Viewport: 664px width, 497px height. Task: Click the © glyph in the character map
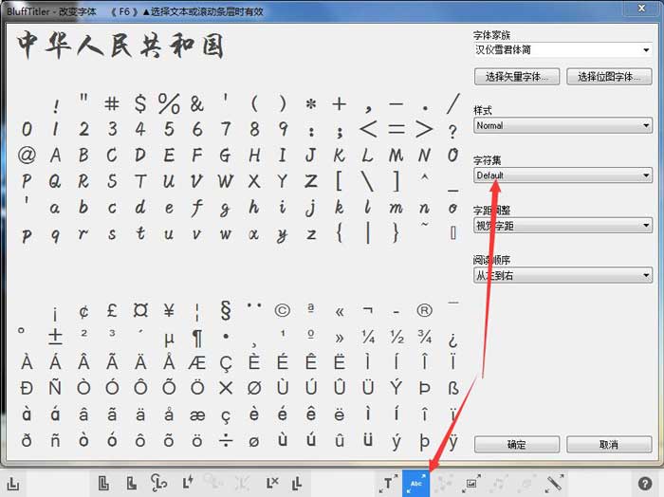tap(283, 310)
